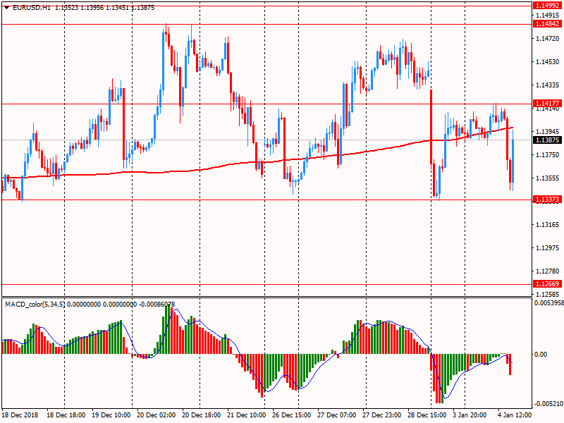
Task: Click the triangle arrow beside EURUSD,H1
Action: point(6,7)
